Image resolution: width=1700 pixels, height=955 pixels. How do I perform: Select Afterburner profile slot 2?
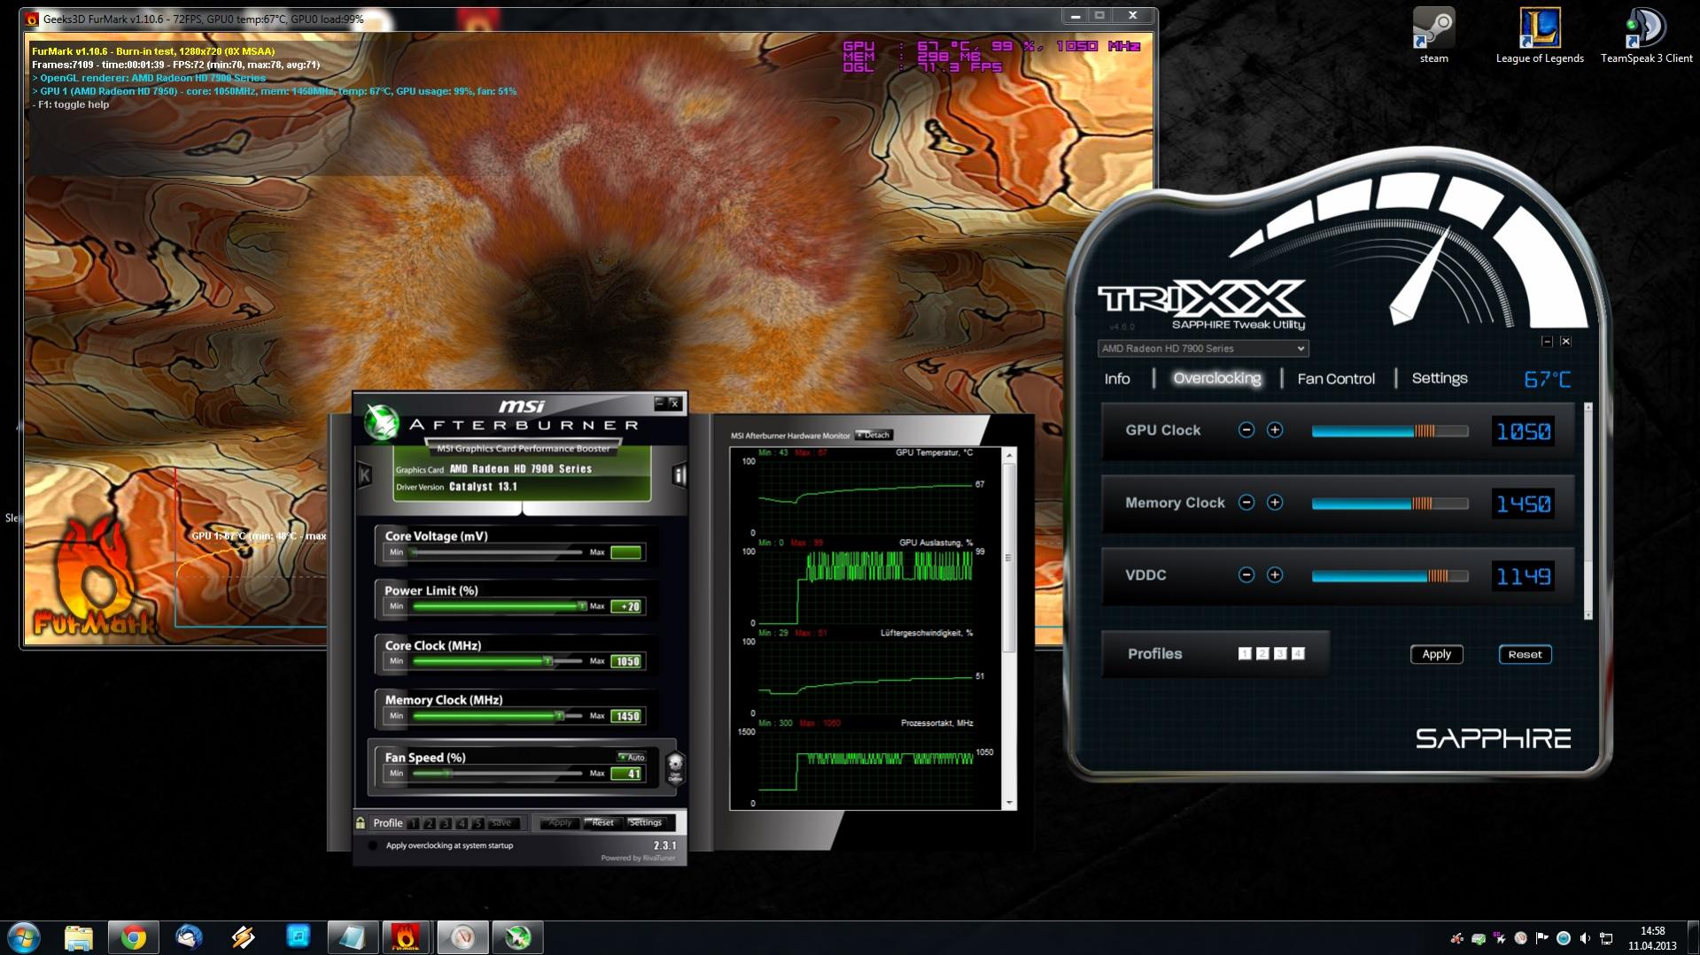[430, 823]
